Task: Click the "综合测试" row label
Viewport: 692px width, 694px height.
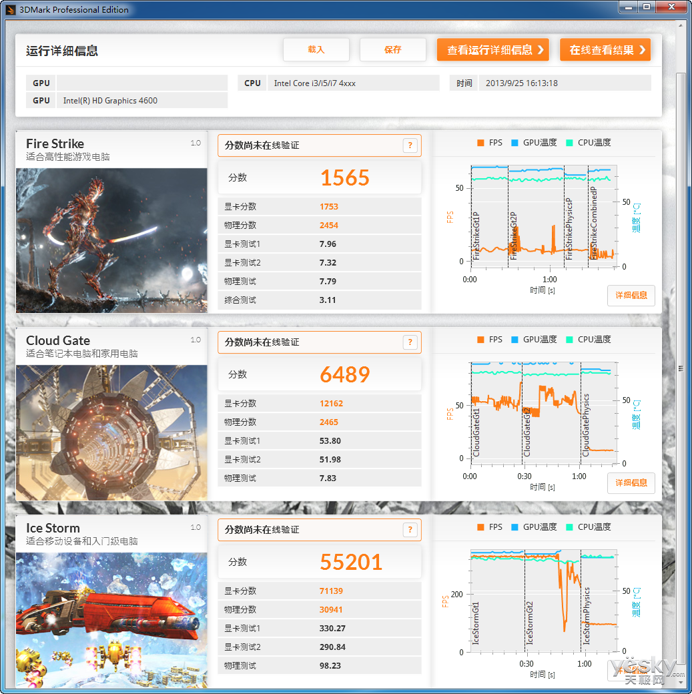Action: pos(240,300)
